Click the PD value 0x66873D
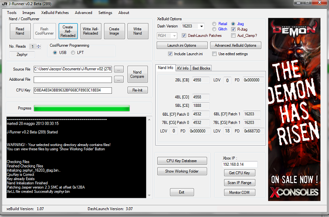The height and width of the screenshot is (217, 329). [253, 131]
